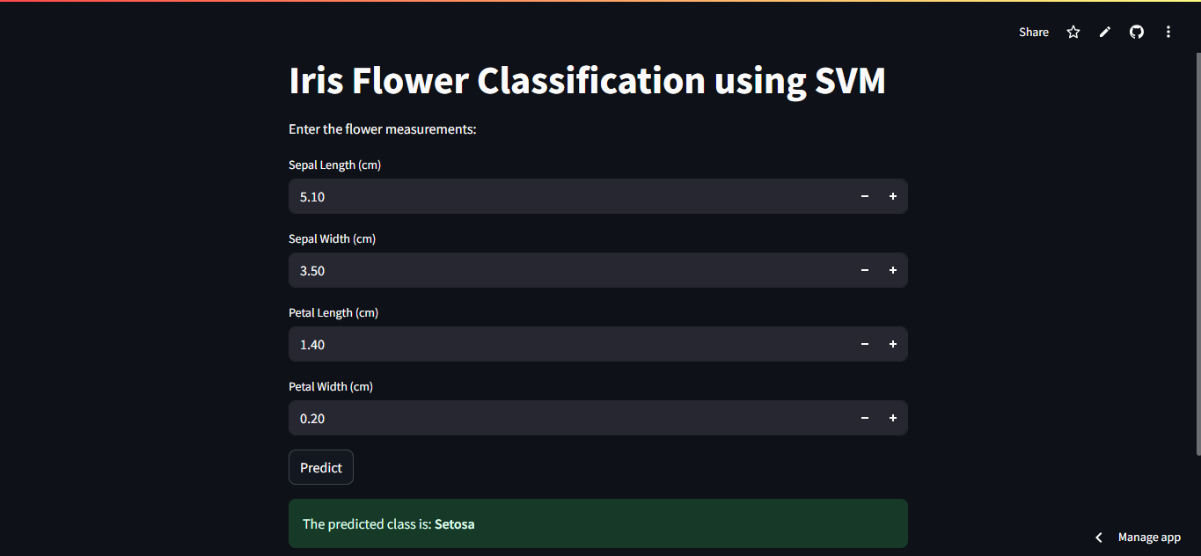This screenshot has width=1201, height=556.
Task: Increase Petal Width with plus icon
Action: [893, 418]
